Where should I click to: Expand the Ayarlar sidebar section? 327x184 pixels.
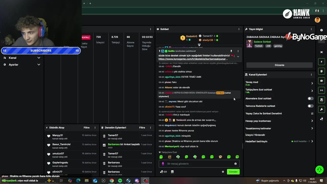[22, 65]
